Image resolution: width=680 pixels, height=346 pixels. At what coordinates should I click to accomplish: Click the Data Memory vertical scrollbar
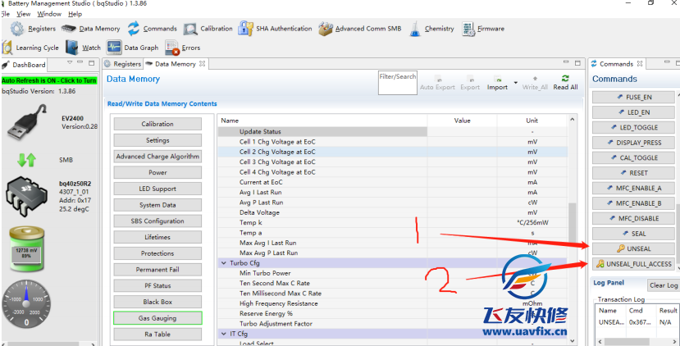(x=573, y=221)
